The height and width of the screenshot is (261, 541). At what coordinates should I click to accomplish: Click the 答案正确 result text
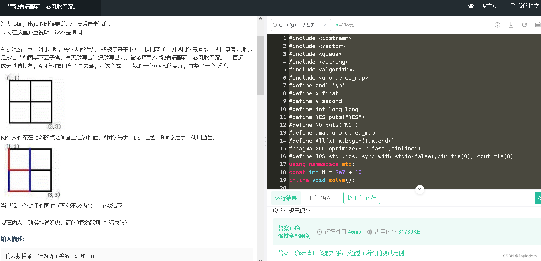point(289,228)
